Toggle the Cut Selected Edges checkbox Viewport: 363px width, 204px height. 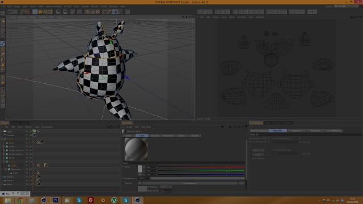[300, 150]
